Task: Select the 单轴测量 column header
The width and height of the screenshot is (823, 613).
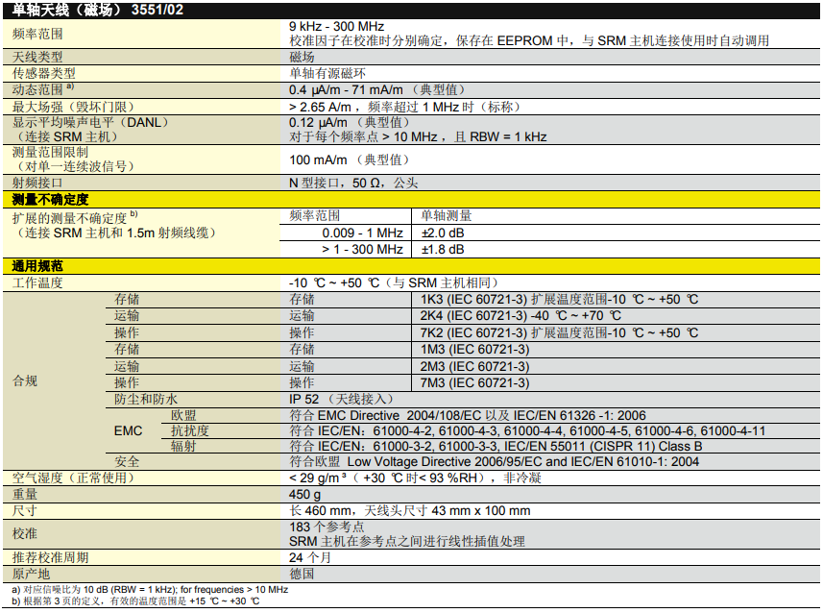Action: (447, 216)
